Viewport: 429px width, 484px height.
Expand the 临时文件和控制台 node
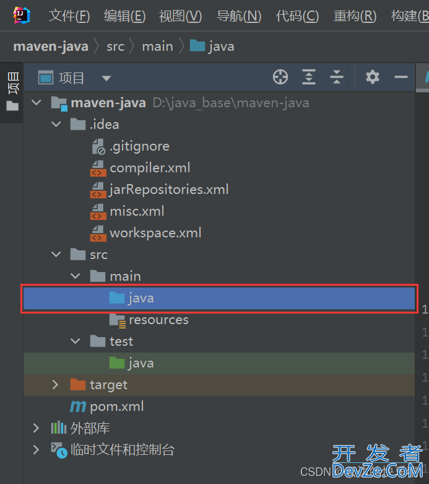pyautogui.click(x=36, y=450)
